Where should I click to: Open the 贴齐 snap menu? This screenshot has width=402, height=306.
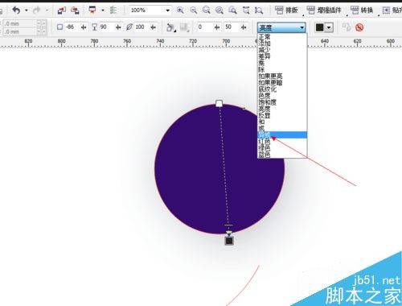pyautogui.click(x=392, y=10)
